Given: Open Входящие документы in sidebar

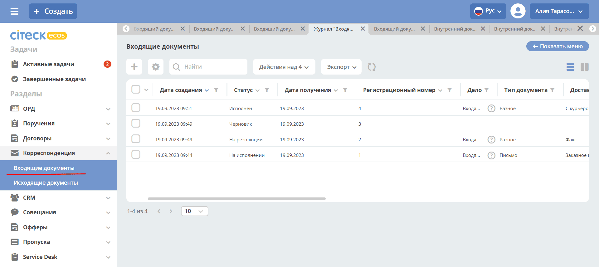Looking at the screenshot, I should click(x=44, y=168).
